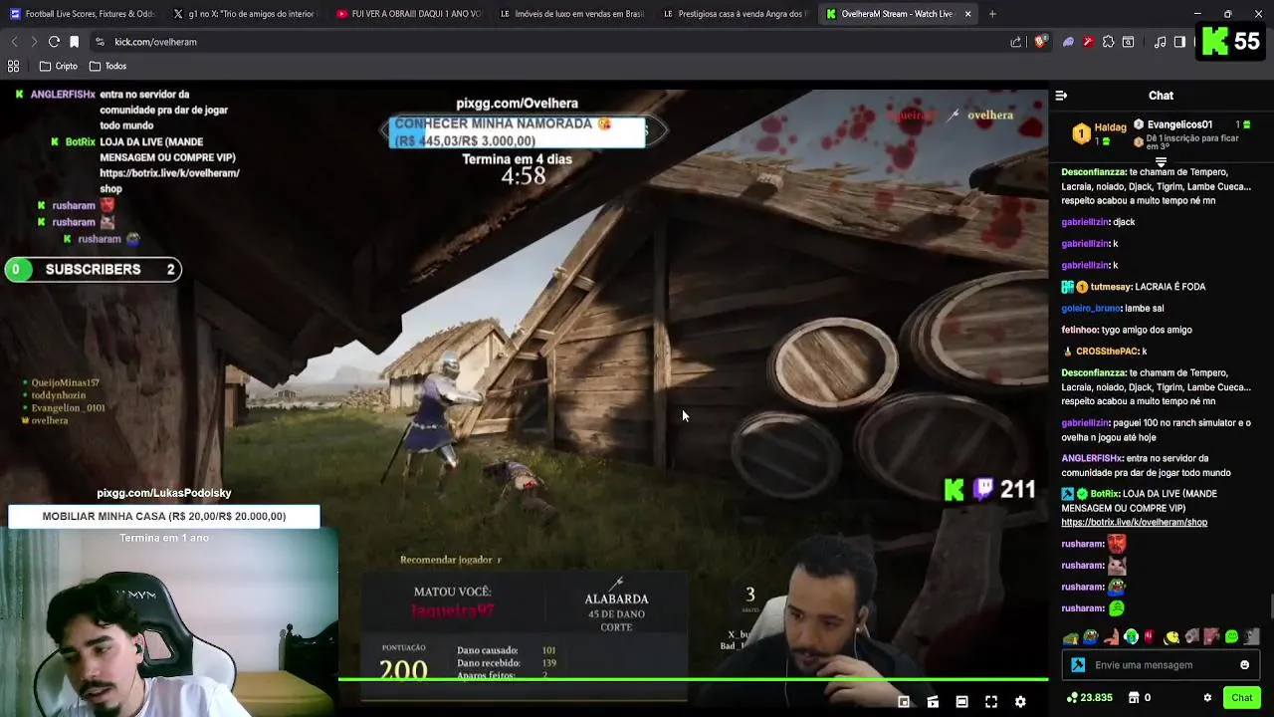Reload the kick.com page
The height and width of the screenshot is (717, 1274).
tap(54, 42)
